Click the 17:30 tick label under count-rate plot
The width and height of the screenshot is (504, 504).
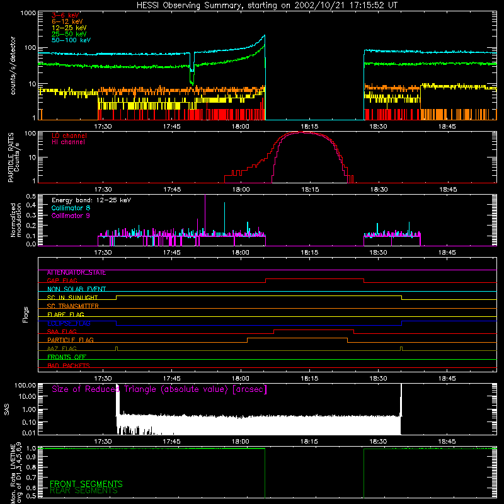point(103,127)
